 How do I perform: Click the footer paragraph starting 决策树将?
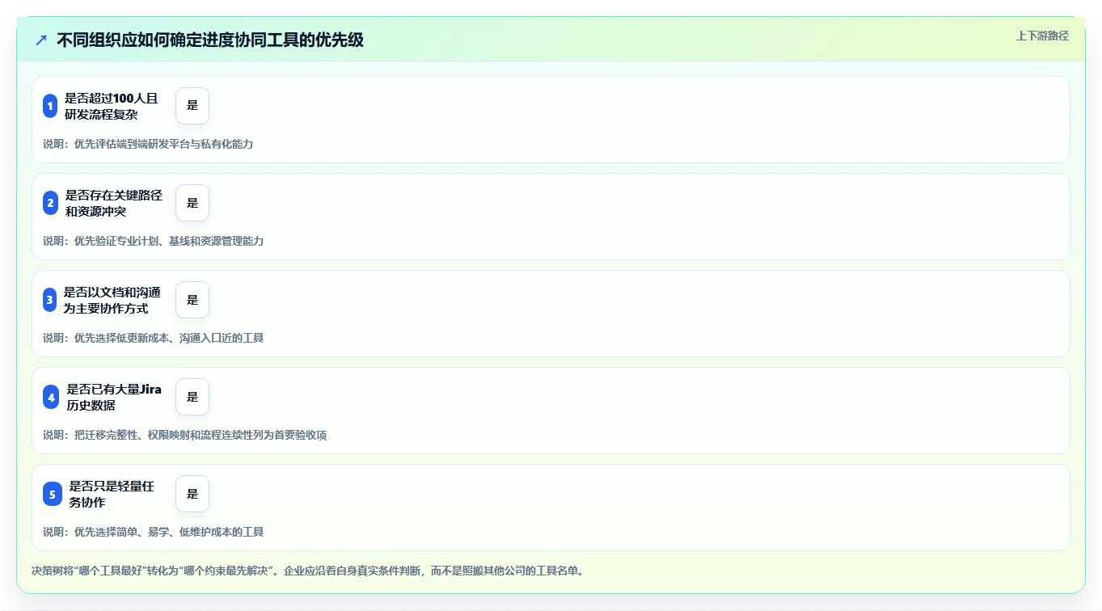[x=307, y=571]
